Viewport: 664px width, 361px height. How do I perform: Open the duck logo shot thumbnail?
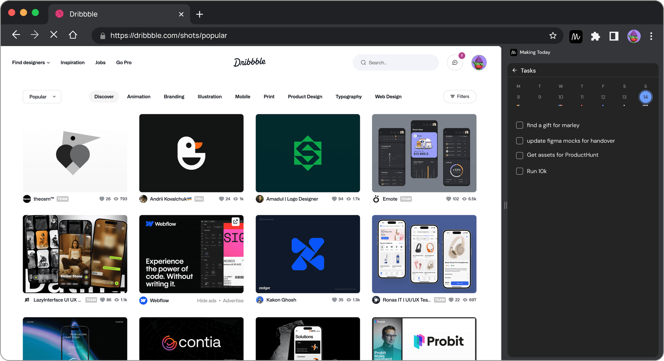pos(191,153)
